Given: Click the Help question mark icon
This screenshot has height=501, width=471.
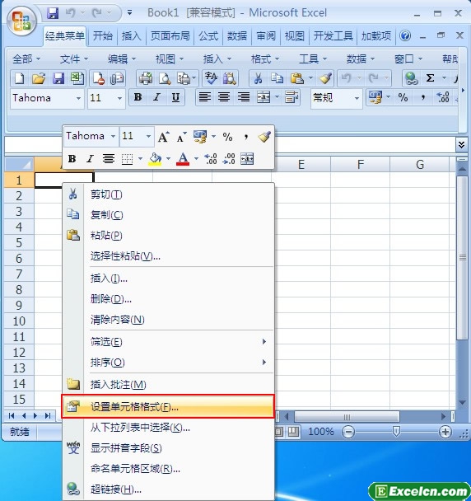Looking at the screenshot, I should [405, 35].
